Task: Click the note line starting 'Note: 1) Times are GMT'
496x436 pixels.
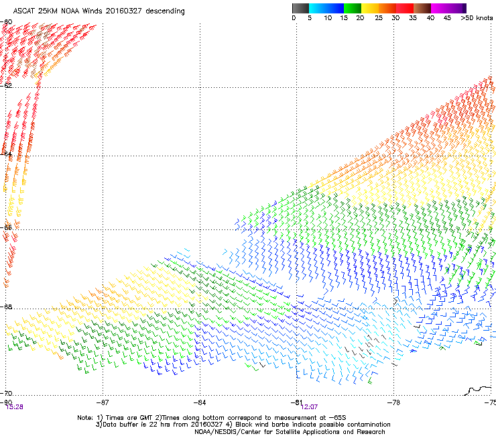Action: 212,418
